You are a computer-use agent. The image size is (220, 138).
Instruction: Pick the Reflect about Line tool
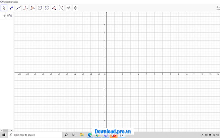point(61,8)
